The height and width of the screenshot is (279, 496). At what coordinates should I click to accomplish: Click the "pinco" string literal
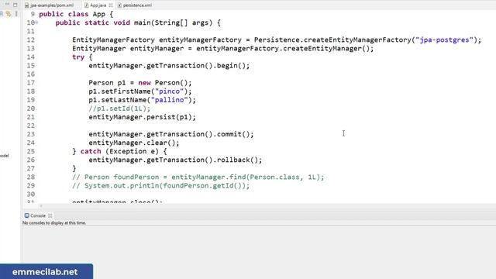click(x=169, y=91)
